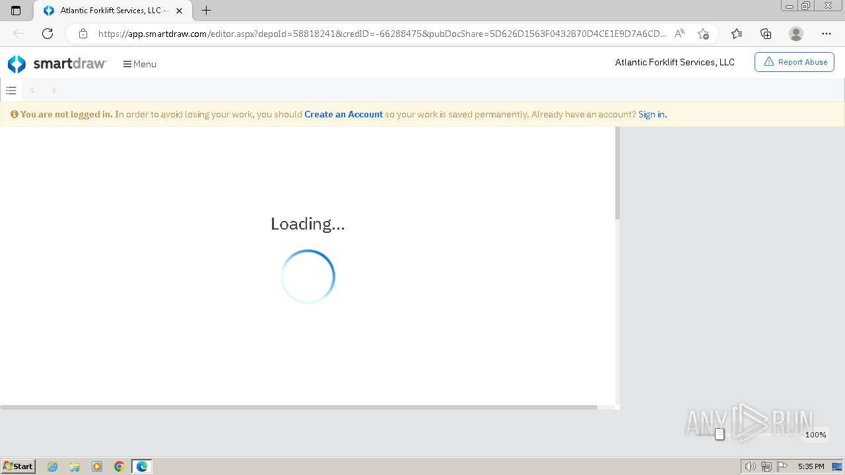Viewport: 845px width, 475px height.
Task: Click the SmartDraw logo
Action: pos(57,64)
